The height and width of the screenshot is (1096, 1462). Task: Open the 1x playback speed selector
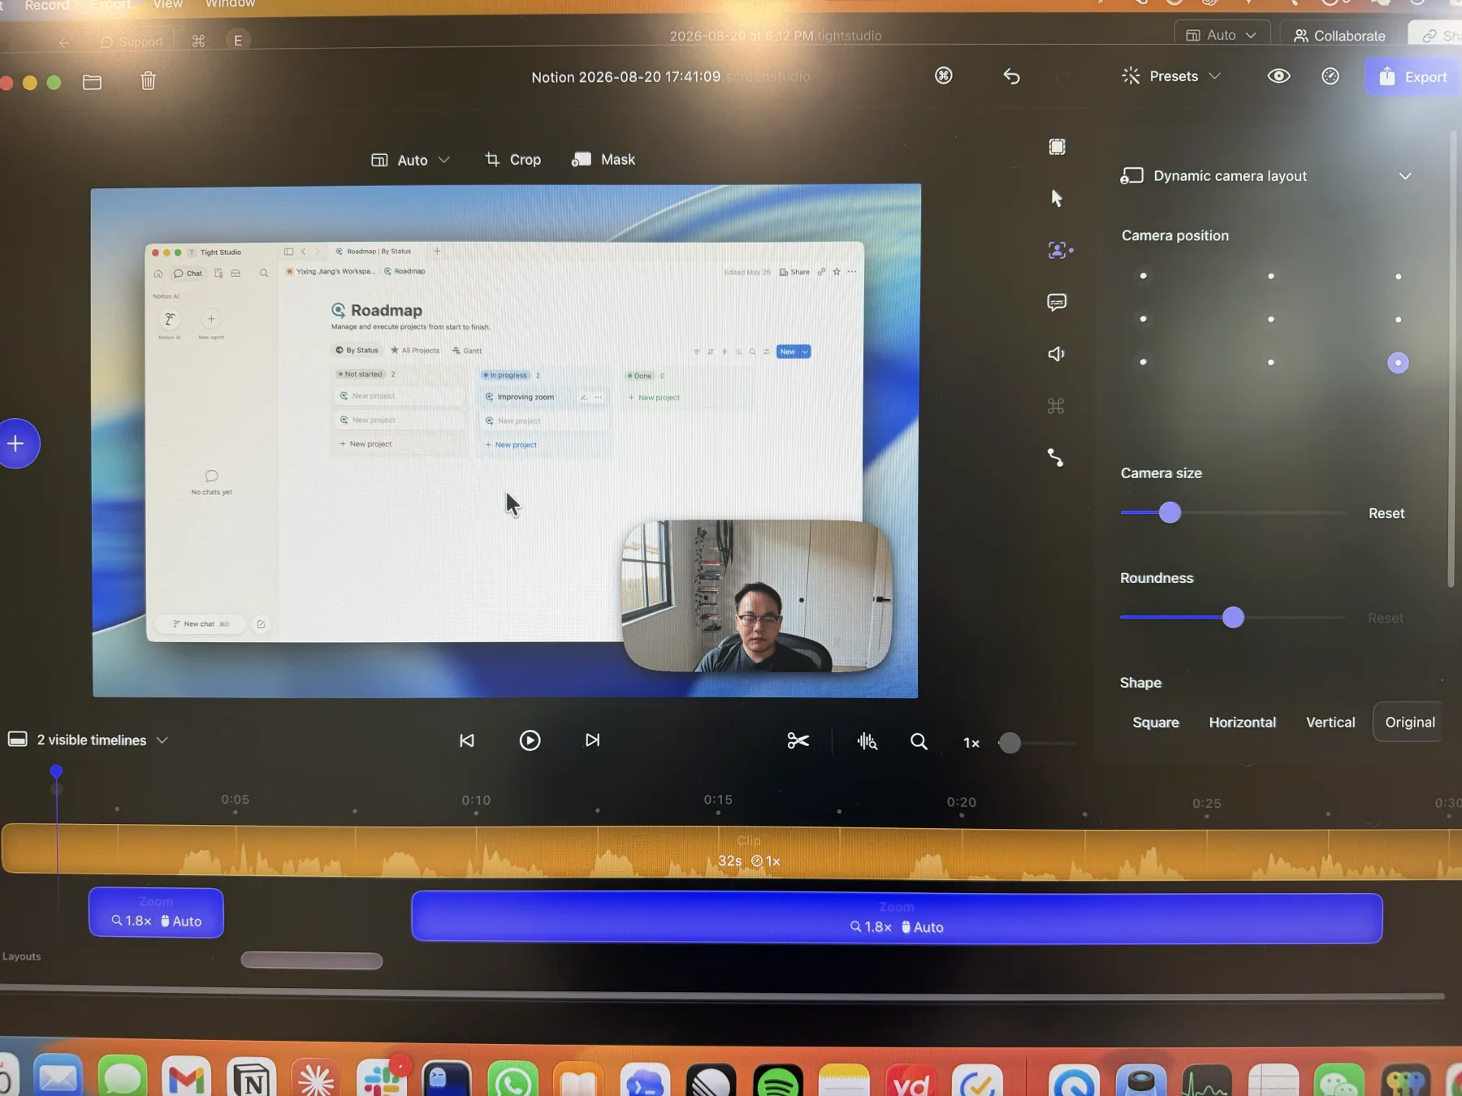click(x=971, y=743)
